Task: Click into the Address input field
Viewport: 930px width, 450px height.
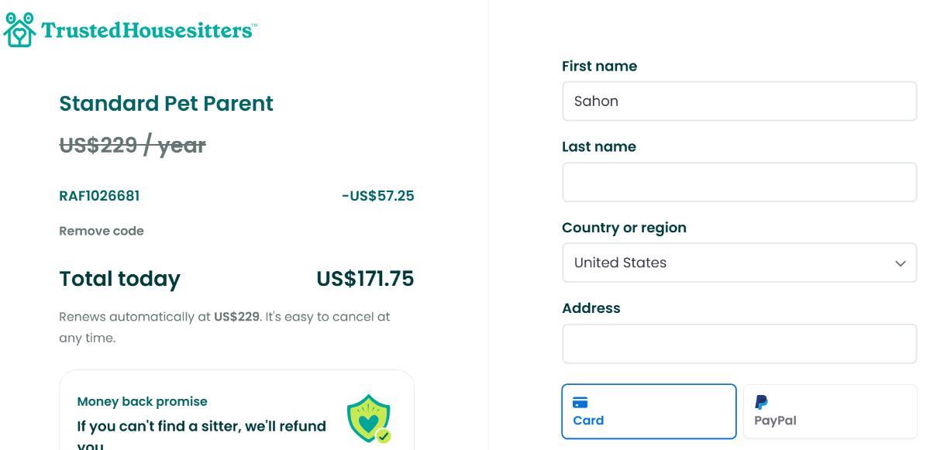Action: click(739, 344)
